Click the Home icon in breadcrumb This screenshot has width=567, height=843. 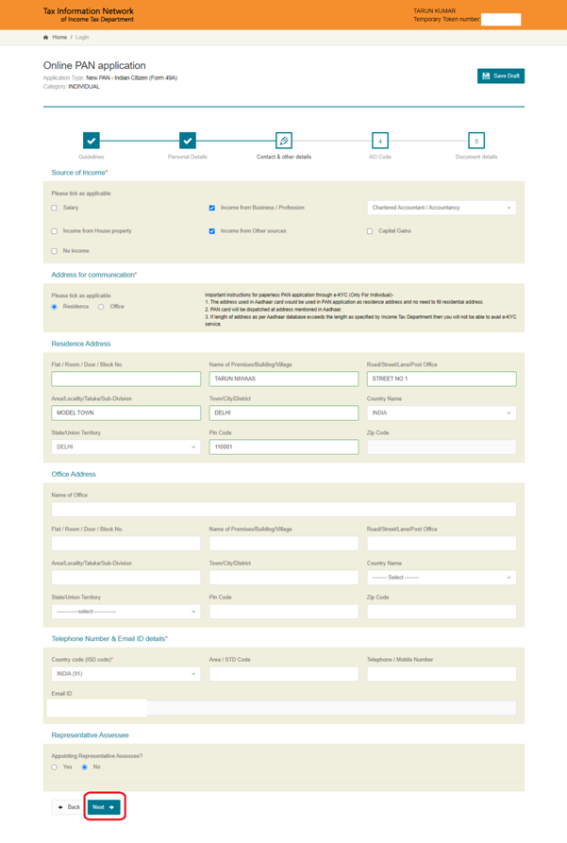[x=45, y=38]
